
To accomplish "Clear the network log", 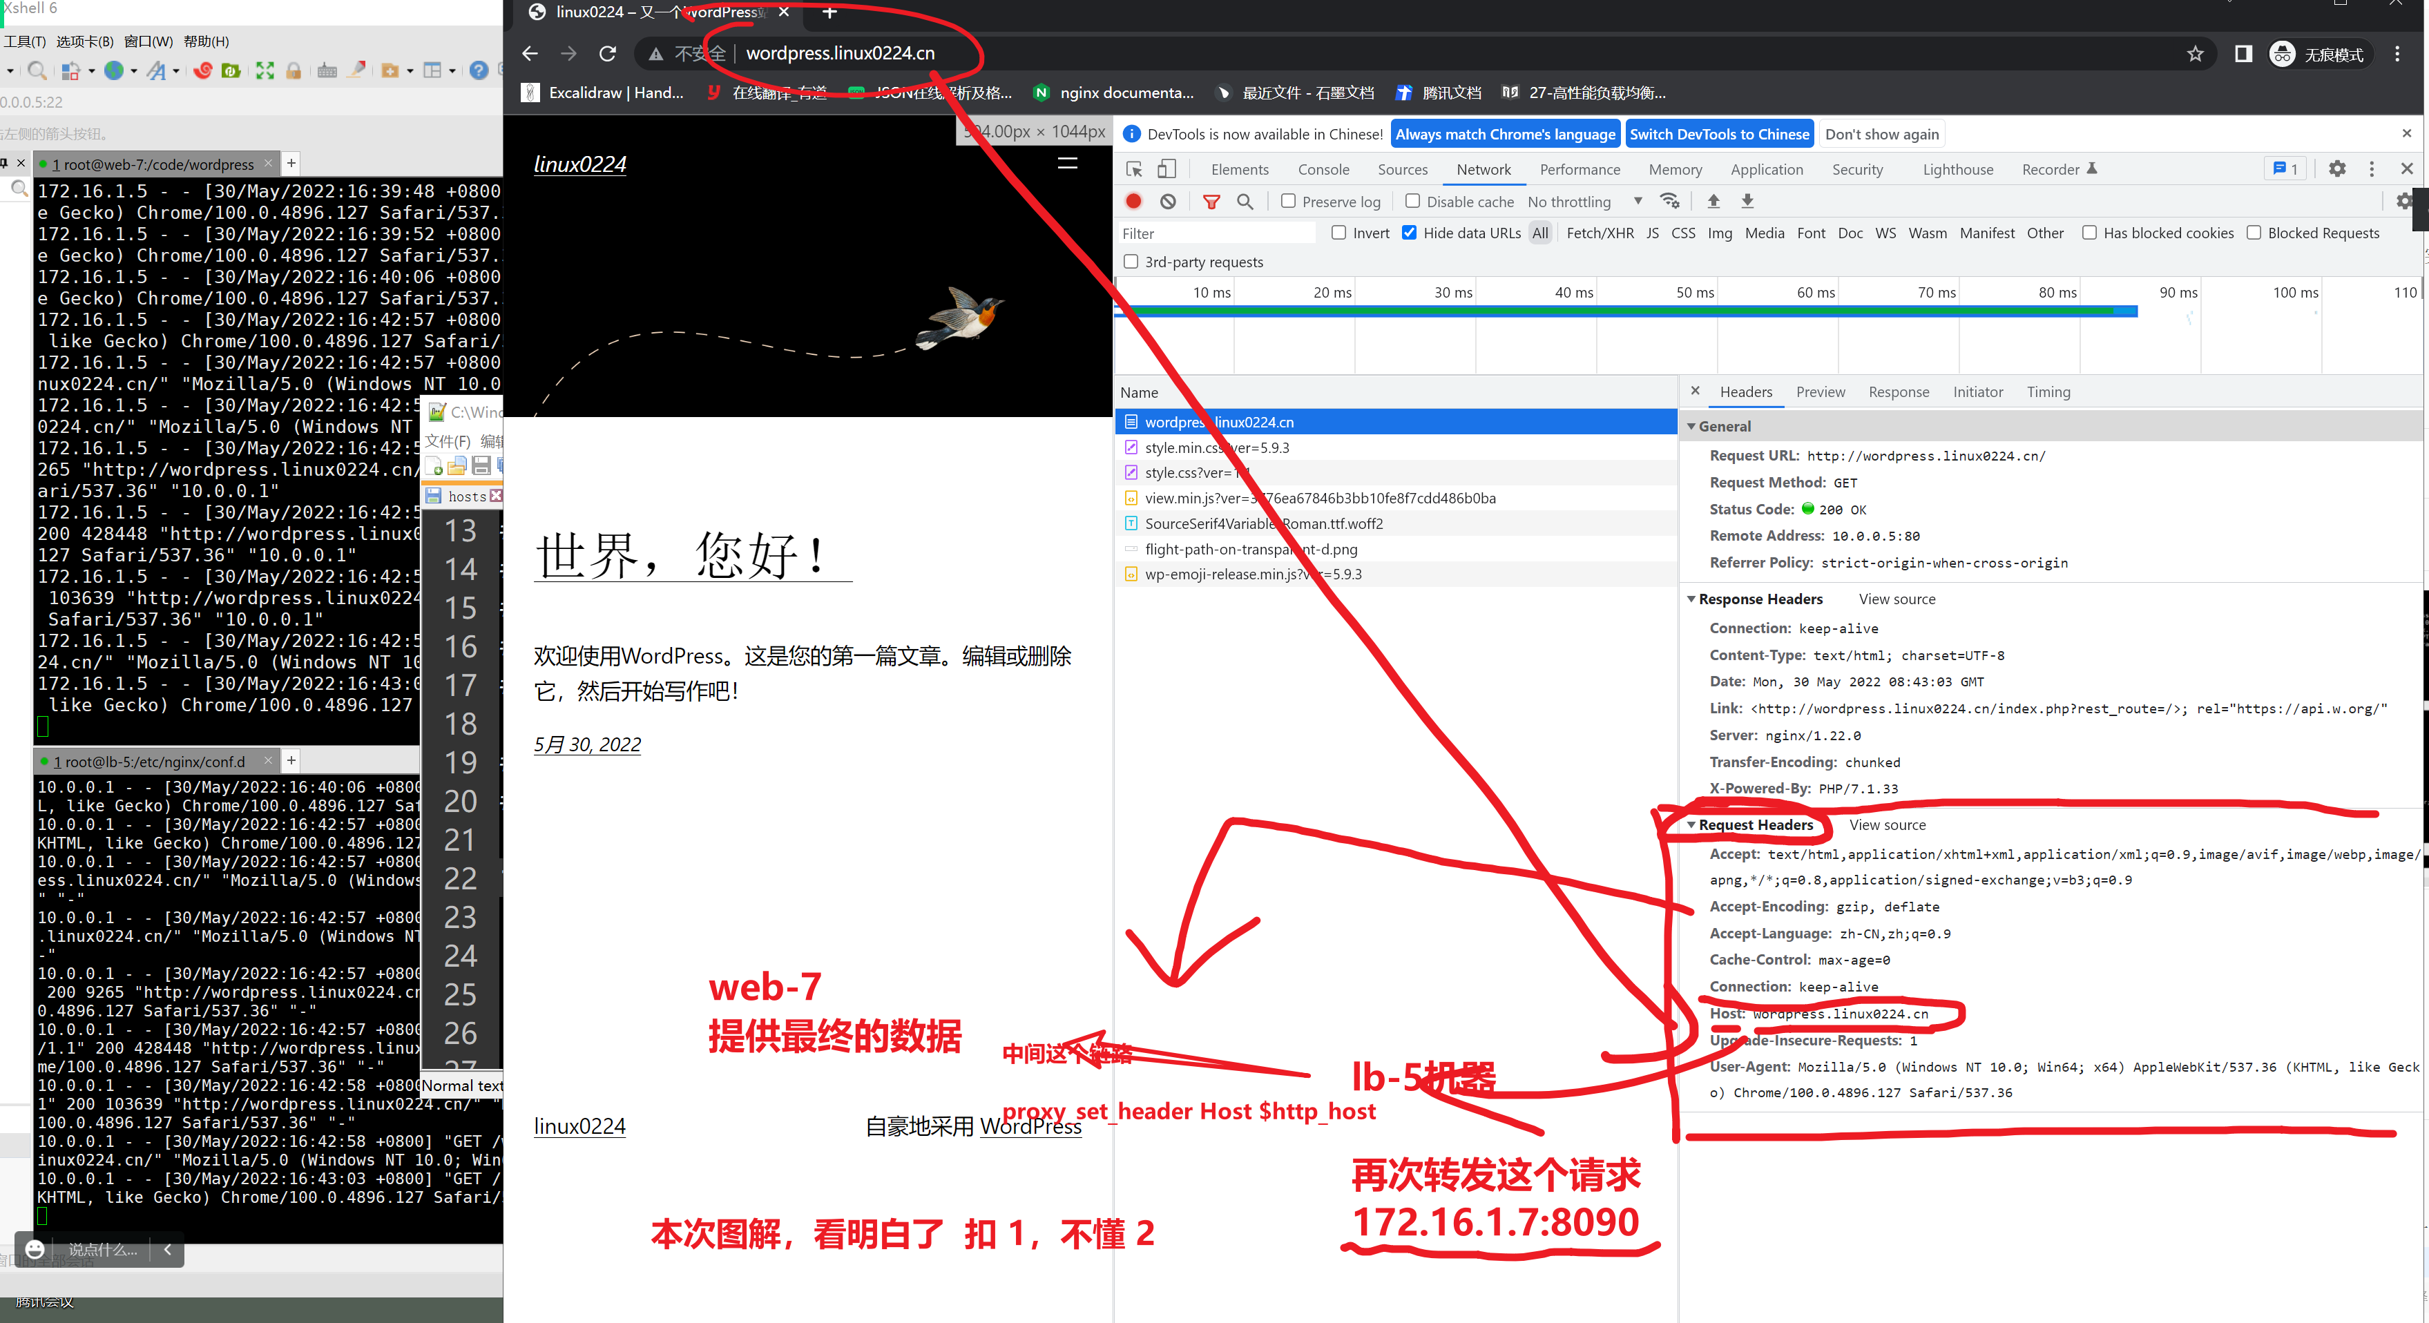I will pyautogui.click(x=1169, y=201).
